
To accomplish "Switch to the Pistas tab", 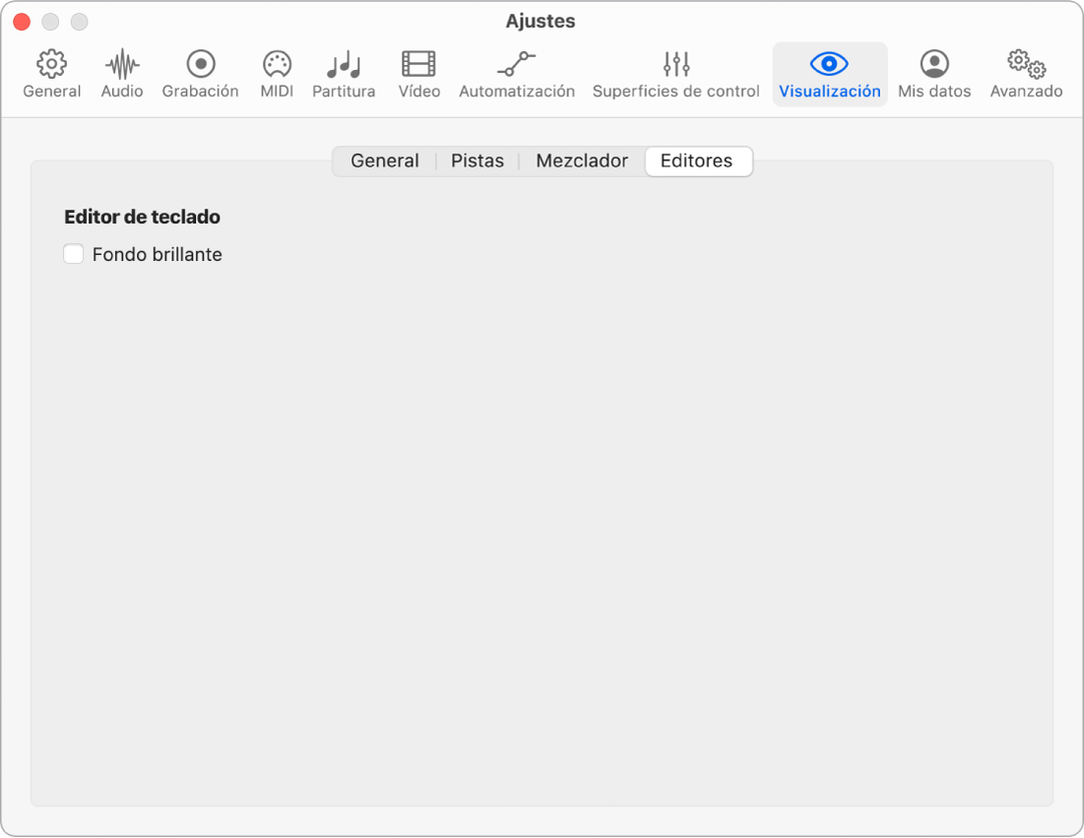I will (x=478, y=161).
